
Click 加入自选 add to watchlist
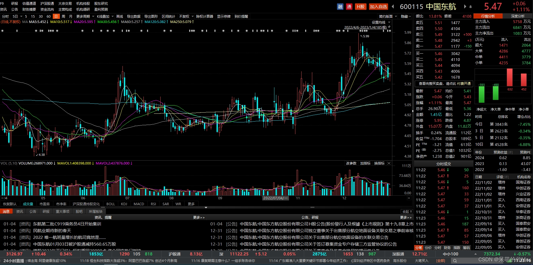point(378,7)
